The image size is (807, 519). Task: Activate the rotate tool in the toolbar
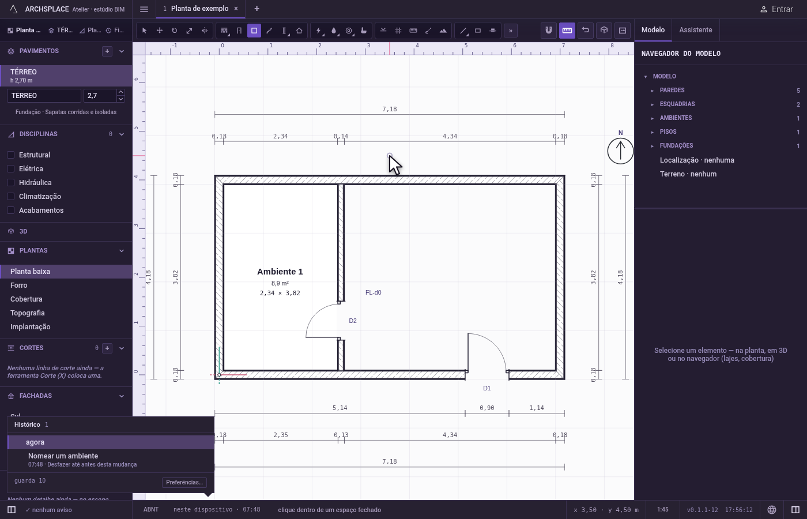click(175, 31)
